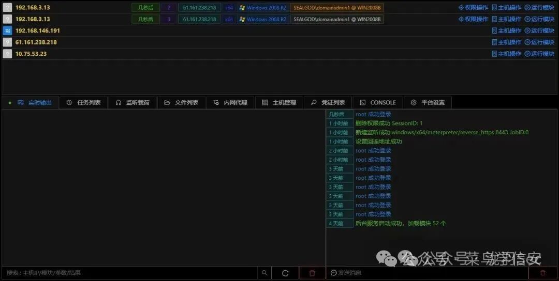Image resolution: width=559 pixels, height=281 pixels.
Task: Click 运行模块 on session 3 row
Action: pyautogui.click(x=539, y=19)
